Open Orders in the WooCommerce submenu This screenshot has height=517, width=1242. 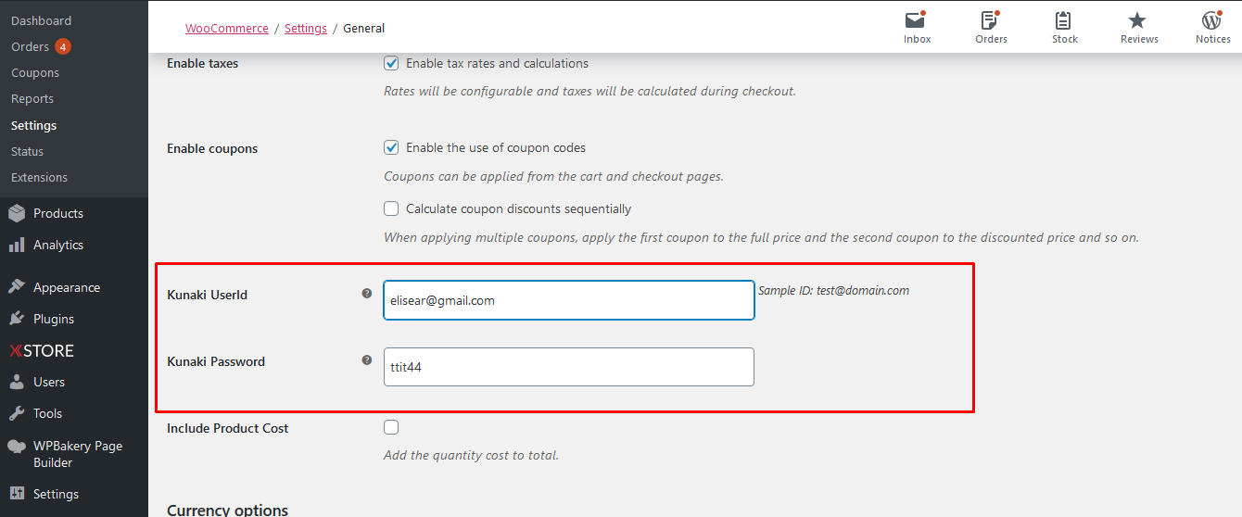[x=30, y=46]
